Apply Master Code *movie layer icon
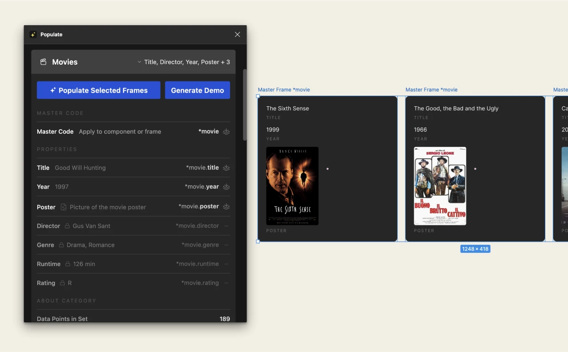Screen dimensions: 568x352 click(x=226, y=132)
